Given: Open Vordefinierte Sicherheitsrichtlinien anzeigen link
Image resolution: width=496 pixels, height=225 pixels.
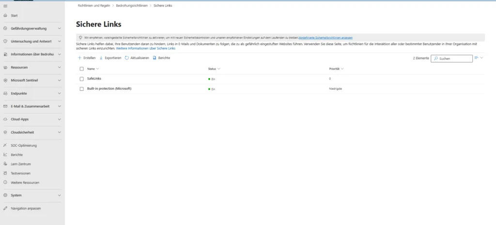Looking at the screenshot, I should (x=325, y=38).
